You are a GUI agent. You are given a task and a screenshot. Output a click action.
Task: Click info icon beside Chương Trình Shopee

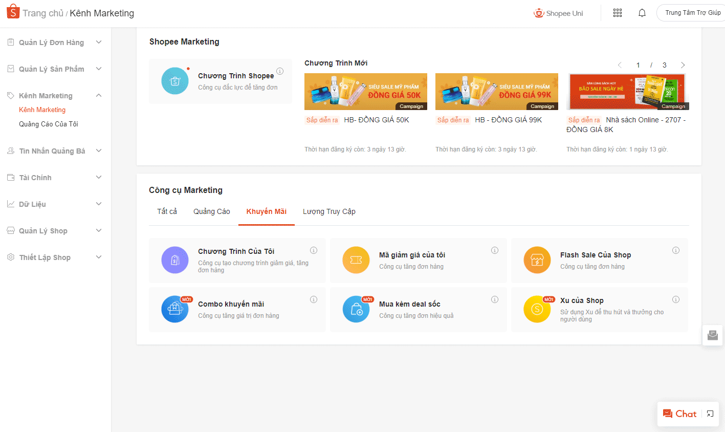(x=280, y=71)
